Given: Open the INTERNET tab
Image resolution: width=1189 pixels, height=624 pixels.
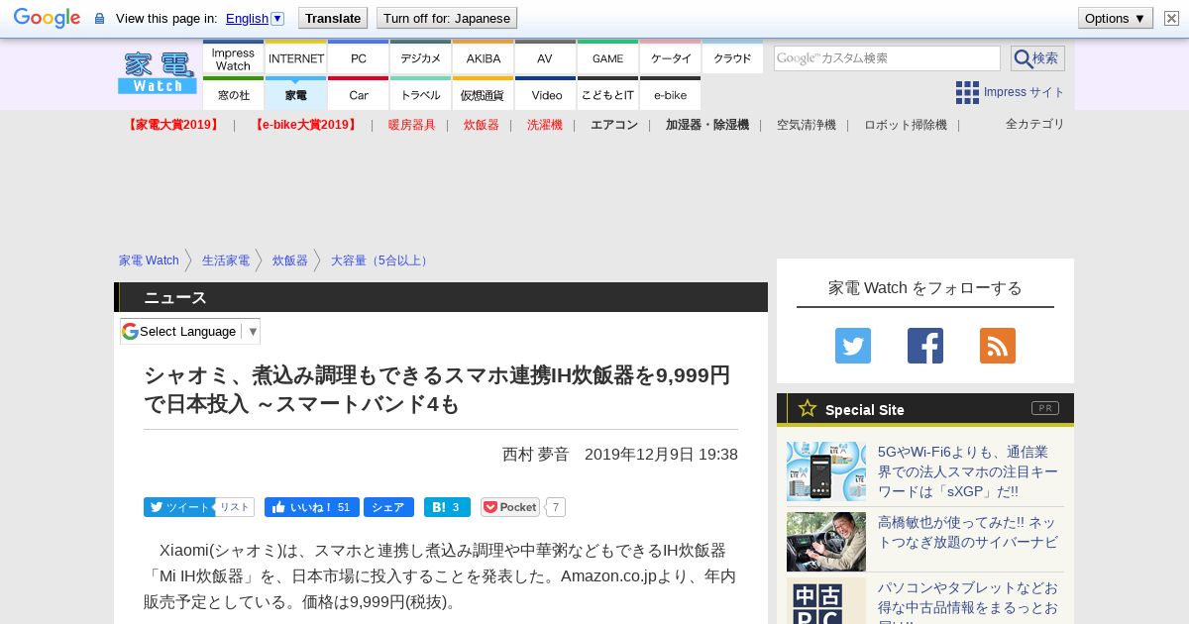Looking at the screenshot, I should click(x=295, y=58).
